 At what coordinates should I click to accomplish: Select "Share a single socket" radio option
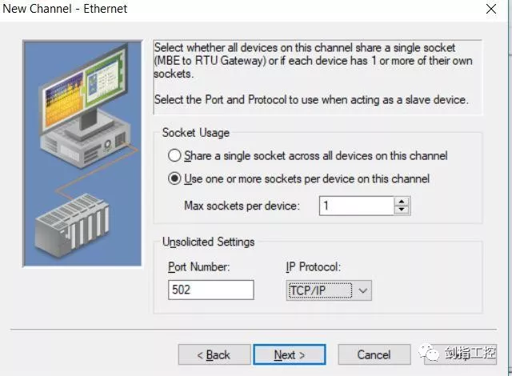pos(174,156)
